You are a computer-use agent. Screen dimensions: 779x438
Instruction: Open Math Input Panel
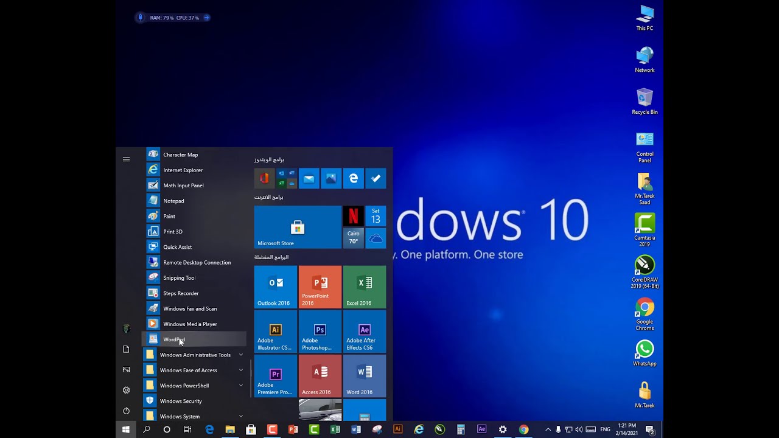pos(194,186)
